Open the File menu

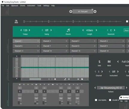coord(3,6)
